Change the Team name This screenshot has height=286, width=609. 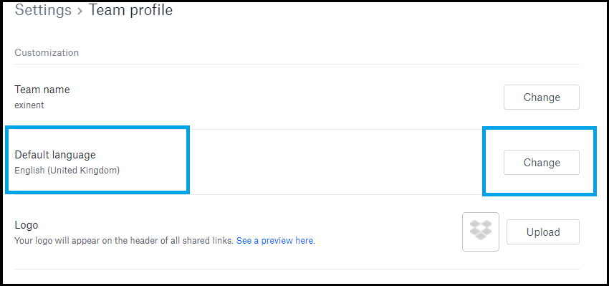click(x=542, y=97)
